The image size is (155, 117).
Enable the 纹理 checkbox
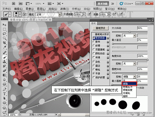click(94, 46)
